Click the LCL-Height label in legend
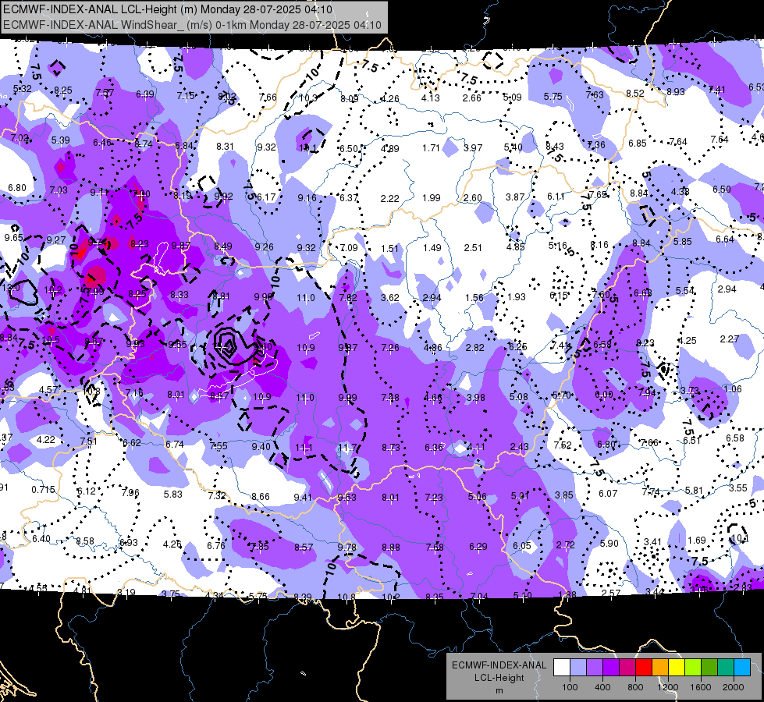Viewport: 764px width, 702px height. coord(499,678)
